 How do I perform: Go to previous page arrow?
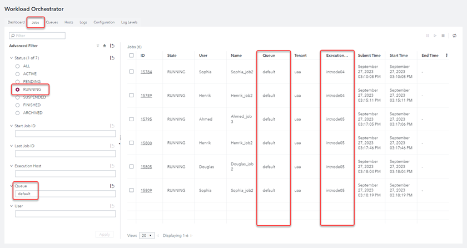tap(158, 236)
